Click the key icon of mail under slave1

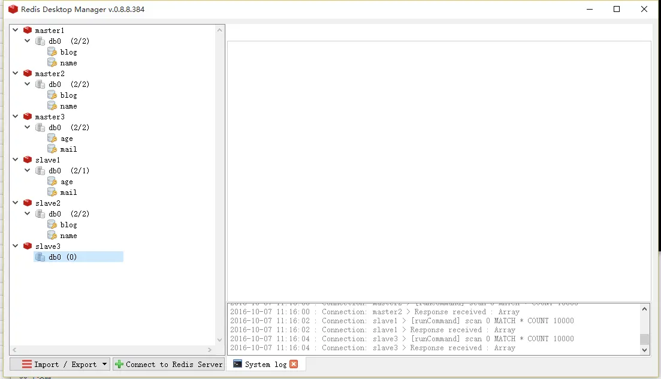pyautogui.click(x=52, y=192)
